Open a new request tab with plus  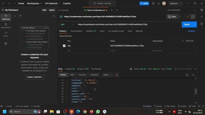[111, 10]
